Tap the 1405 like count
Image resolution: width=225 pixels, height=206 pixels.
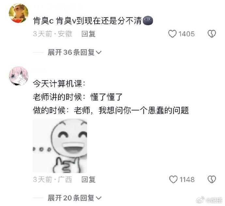click(x=187, y=34)
